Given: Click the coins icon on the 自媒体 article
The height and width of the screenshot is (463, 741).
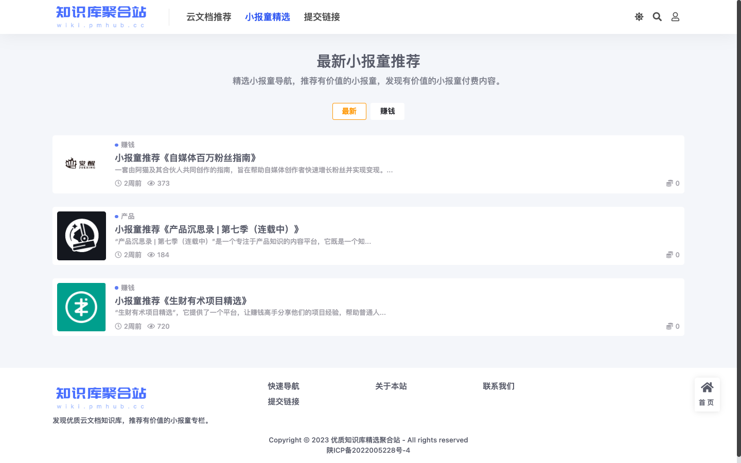Looking at the screenshot, I should (x=670, y=183).
